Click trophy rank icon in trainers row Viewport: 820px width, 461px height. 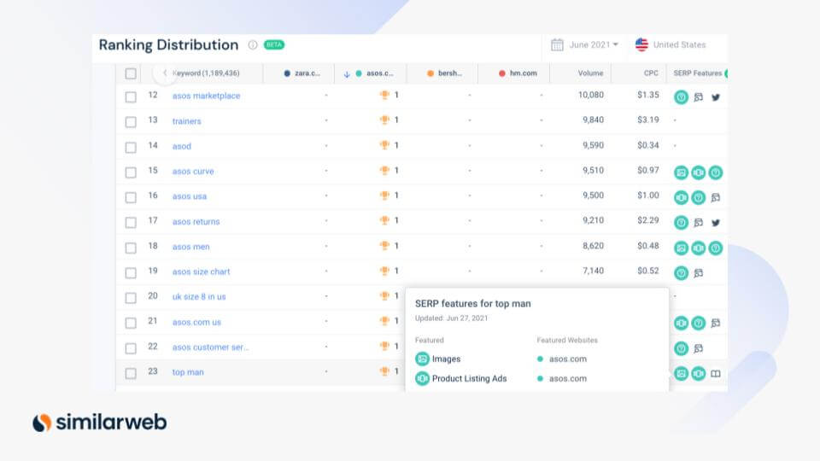[x=384, y=120]
